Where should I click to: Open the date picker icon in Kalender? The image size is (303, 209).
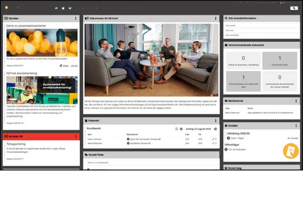[x=176, y=129]
